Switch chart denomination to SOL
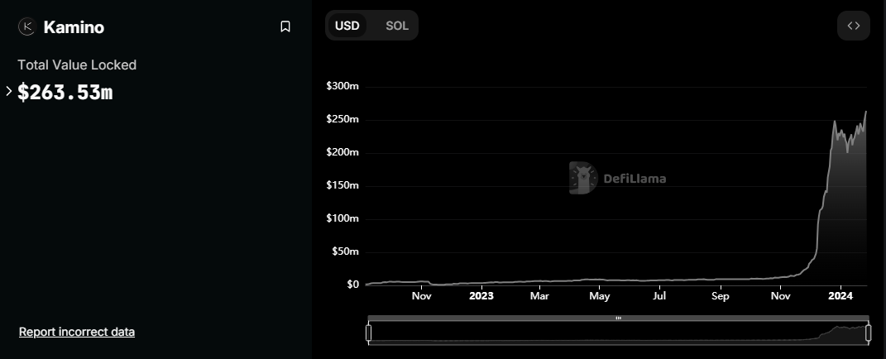Viewport: 886px width, 359px height. click(x=396, y=26)
